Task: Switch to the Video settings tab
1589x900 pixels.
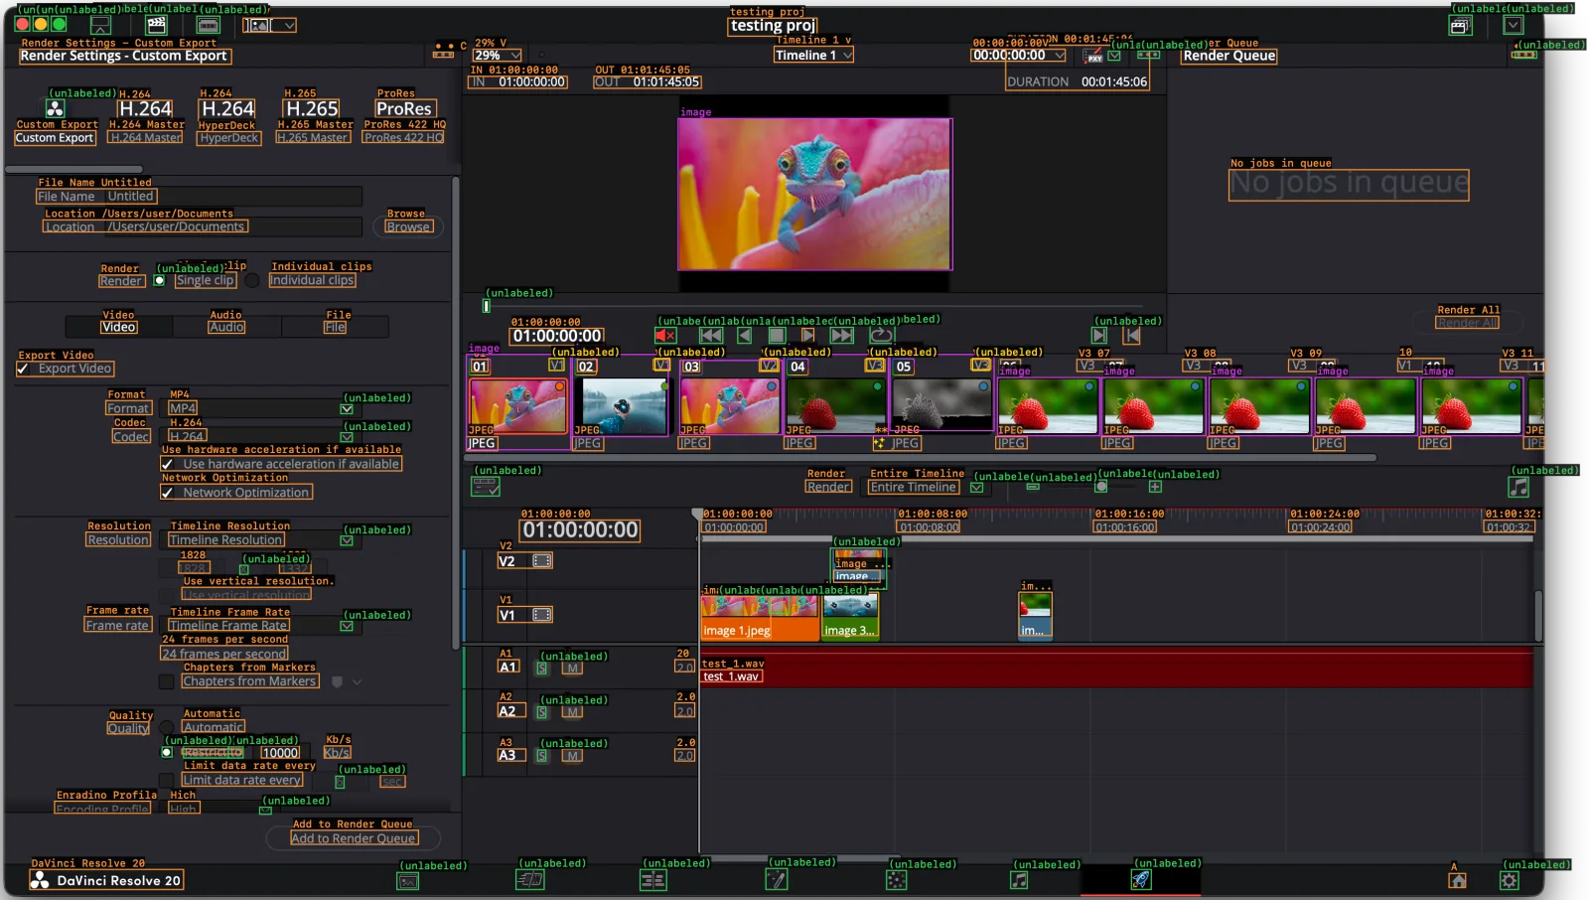Action: point(118,327)
